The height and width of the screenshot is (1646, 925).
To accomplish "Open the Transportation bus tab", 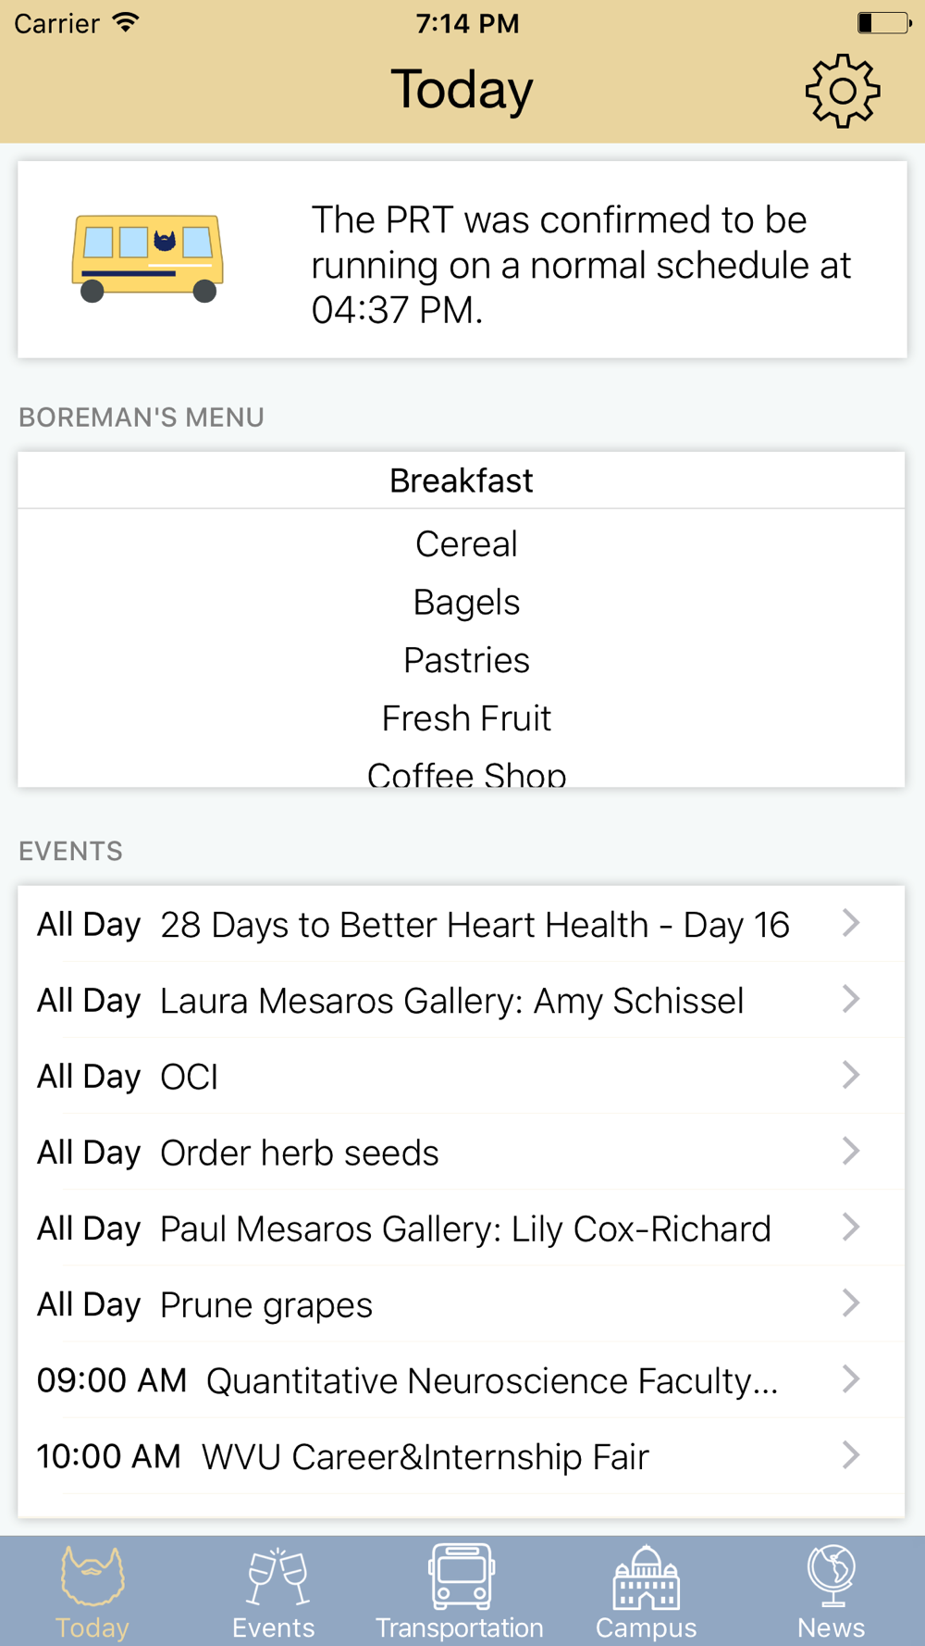I will tap(460, 1592).
